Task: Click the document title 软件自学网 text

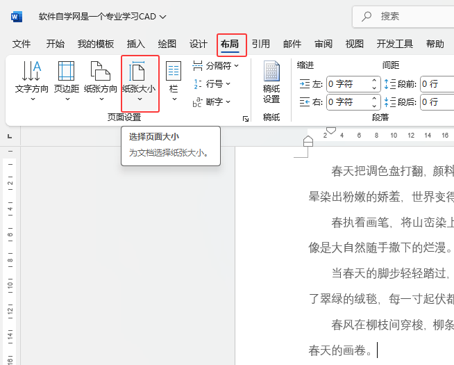Action: (x=97, y=17)
